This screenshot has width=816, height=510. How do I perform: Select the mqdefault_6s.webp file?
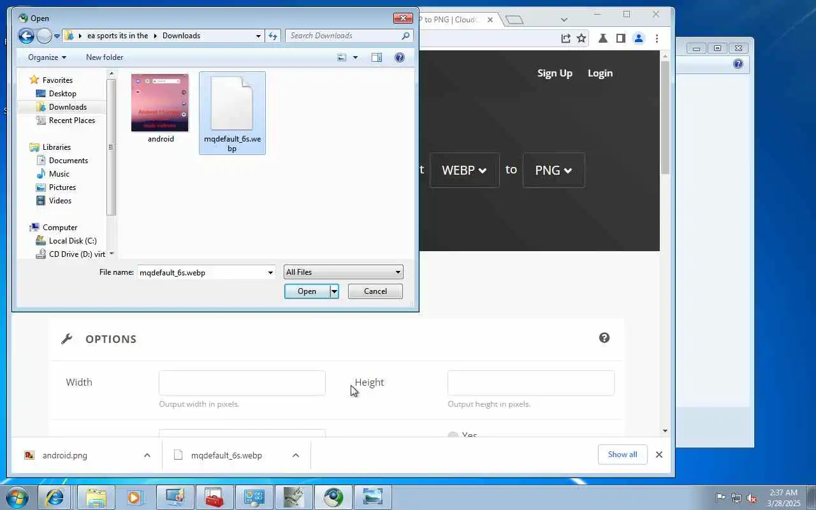pyautogui.click(x=232, y=113)
